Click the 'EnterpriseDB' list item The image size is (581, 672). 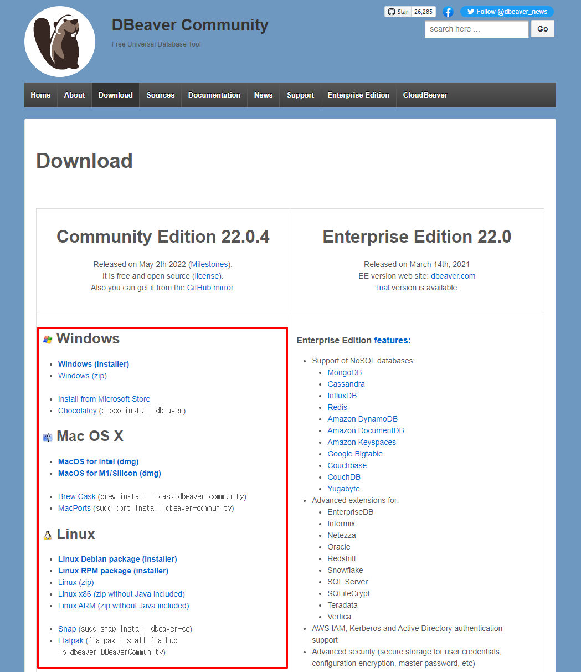[x=351, y=512]
